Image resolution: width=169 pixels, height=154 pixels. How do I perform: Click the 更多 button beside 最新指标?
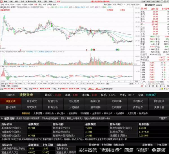click(x=163, y=119)
